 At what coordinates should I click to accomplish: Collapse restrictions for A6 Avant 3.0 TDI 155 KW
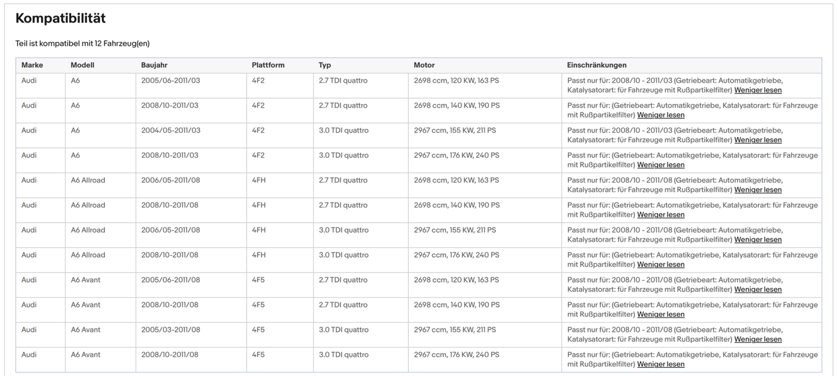pyautogui.click(x=757, y=340)
